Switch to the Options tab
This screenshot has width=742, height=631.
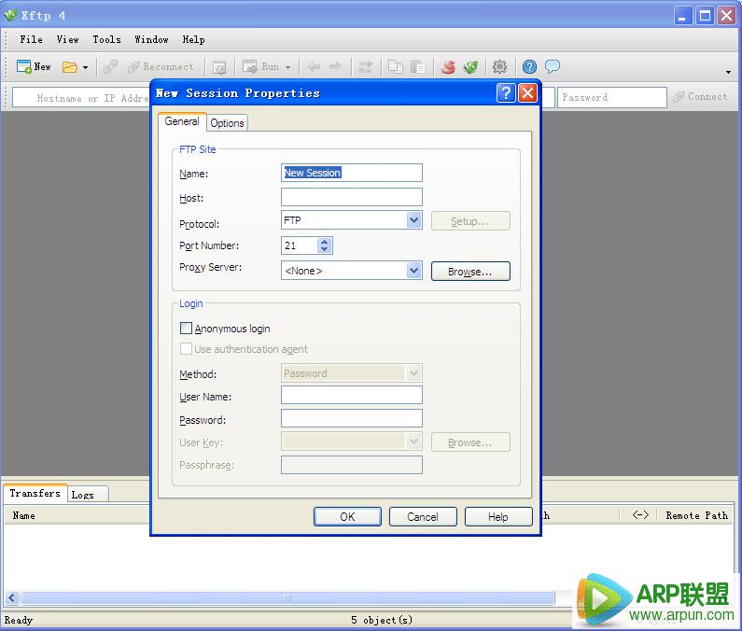227,123
